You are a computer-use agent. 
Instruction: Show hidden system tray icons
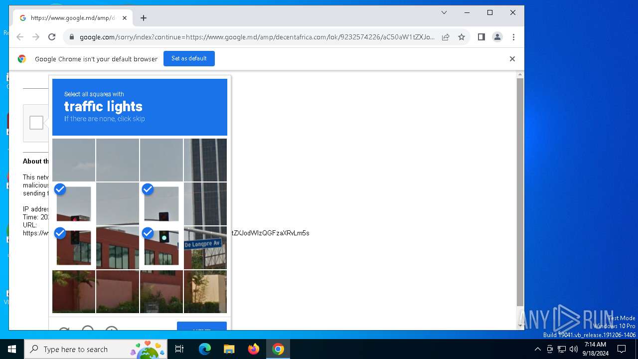(x=537, y=349)
